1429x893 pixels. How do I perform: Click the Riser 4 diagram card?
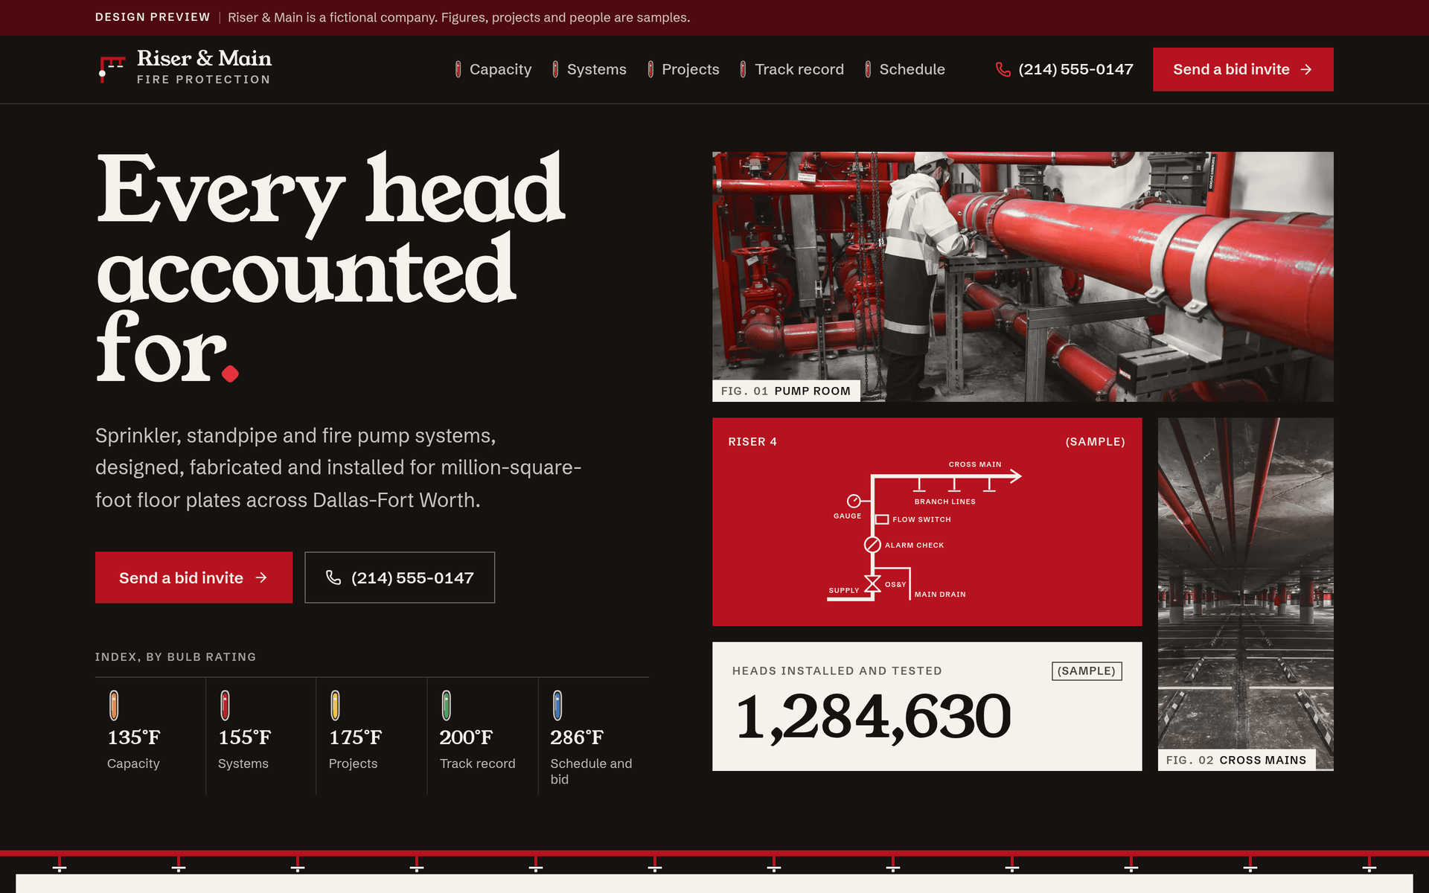(x=927, y=522)
